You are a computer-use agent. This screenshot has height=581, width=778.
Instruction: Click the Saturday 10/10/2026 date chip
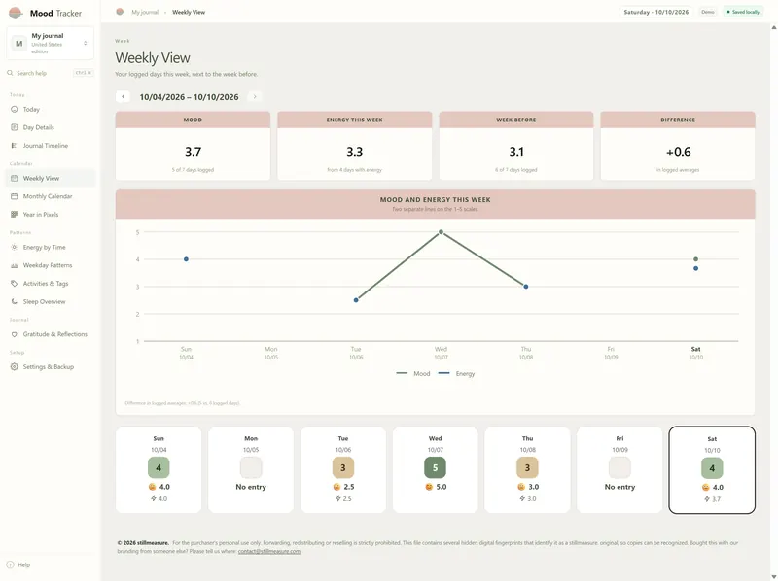coord(655,12)
